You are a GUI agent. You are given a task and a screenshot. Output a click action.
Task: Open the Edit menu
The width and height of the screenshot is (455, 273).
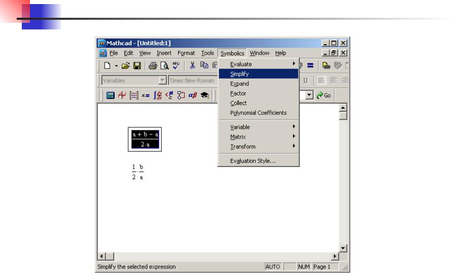click(x=128, y=53)
